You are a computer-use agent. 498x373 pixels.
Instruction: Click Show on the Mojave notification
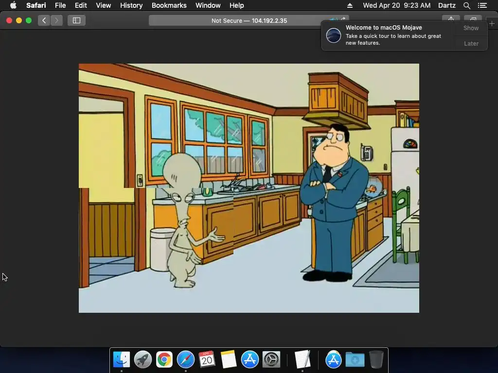(x=471, y=28)
